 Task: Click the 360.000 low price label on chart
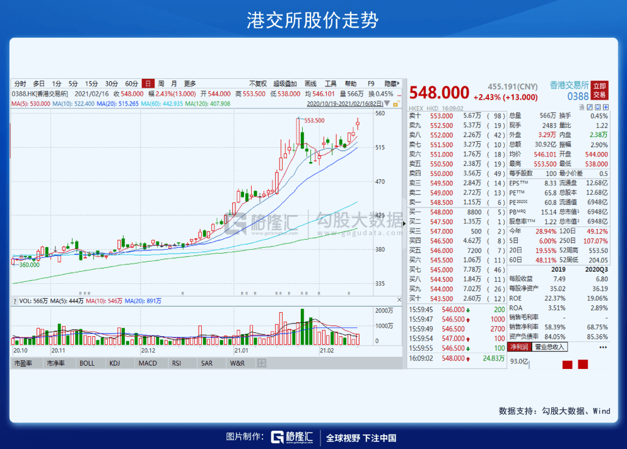pyautogui.click(x=30, y=265)
